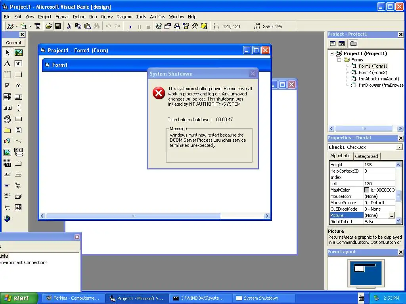Click View Code in Project Explorer
This screenshot has width=406, height=304.
333,44
